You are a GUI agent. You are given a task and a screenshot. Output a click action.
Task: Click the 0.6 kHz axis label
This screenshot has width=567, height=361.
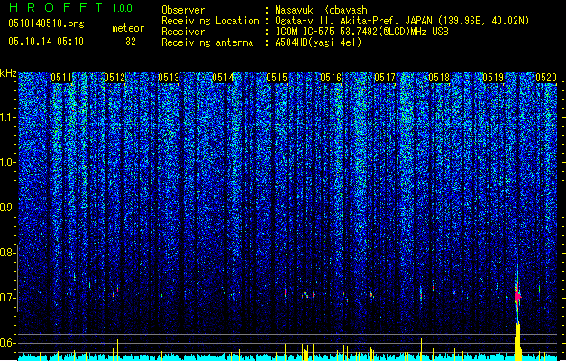click(x=8, y=343)
